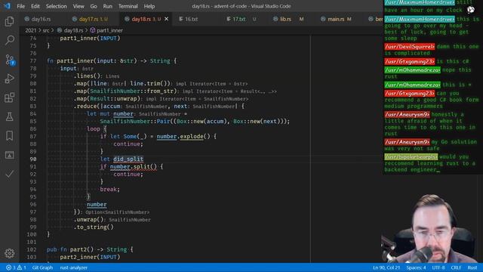Click the checkmark activity bar icon
Screen dimensions: 483x272
click(9, 174)
